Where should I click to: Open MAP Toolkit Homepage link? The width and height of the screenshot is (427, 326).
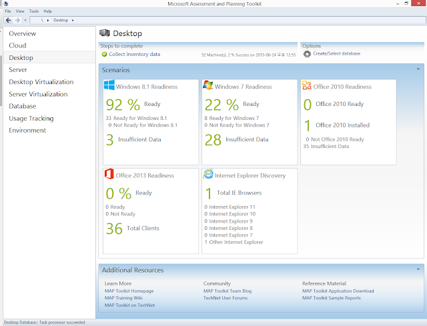tap(129, 291)
